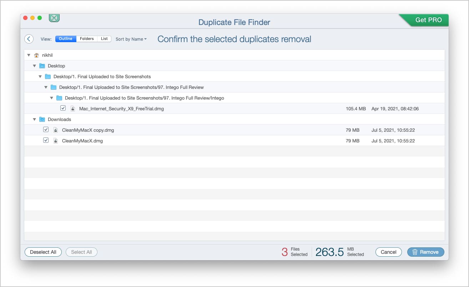Collapse the Desktop folder disclosure triangle
This screenshot has height=287, width=469.
point(34,66)
